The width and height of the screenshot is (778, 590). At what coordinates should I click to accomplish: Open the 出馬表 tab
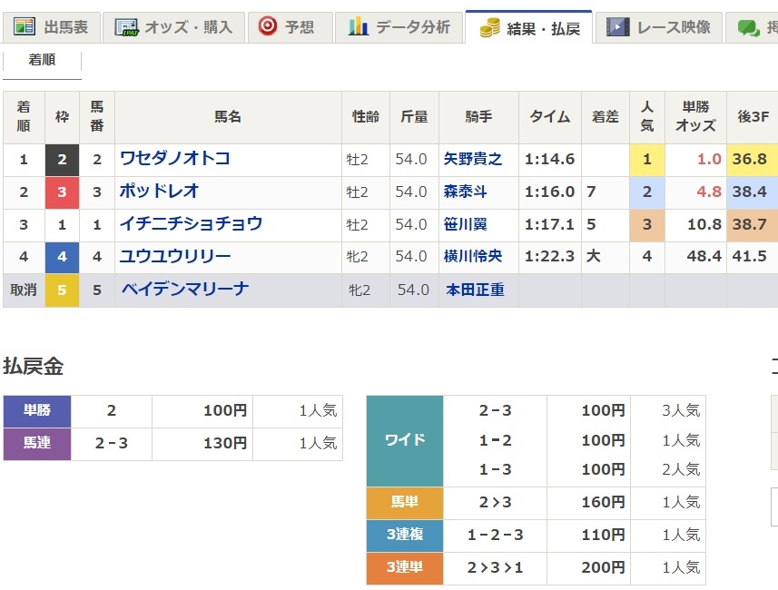point(52,27)
